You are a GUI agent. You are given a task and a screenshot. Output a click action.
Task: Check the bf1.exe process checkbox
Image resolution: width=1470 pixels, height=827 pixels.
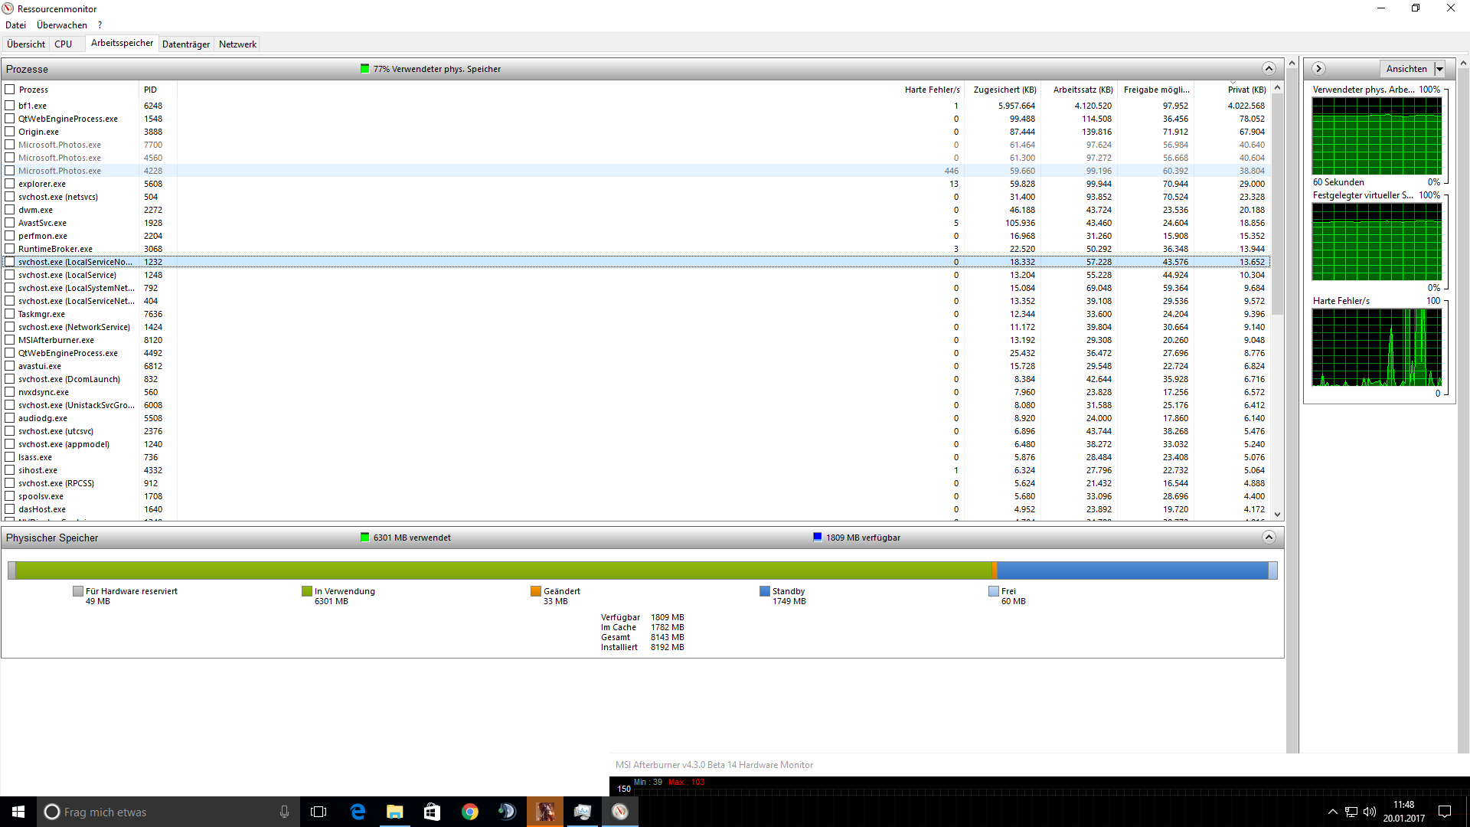tap(10, 106)
